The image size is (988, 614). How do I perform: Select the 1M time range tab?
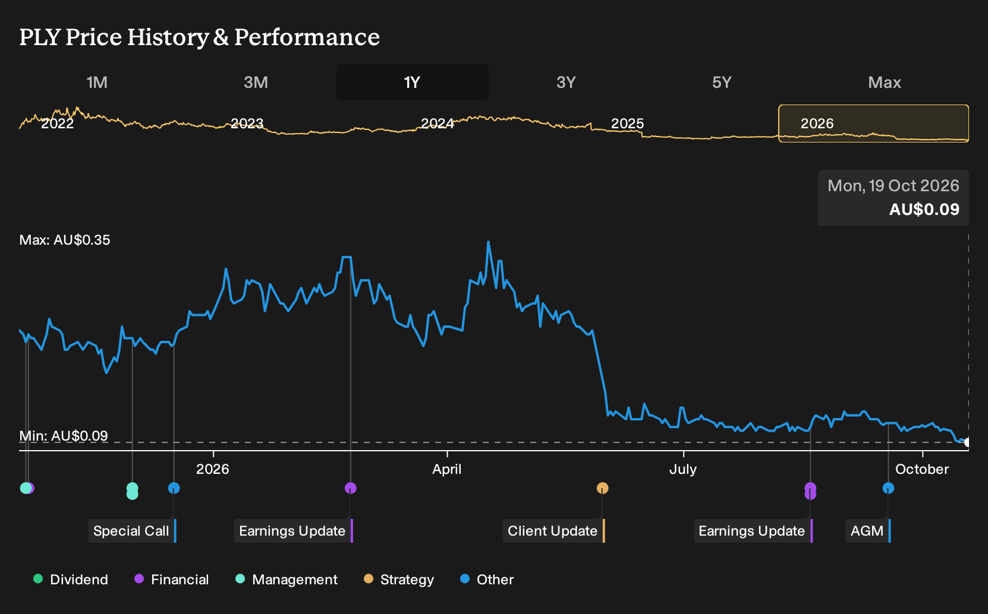pyautogui.click(x=97, y=82)
